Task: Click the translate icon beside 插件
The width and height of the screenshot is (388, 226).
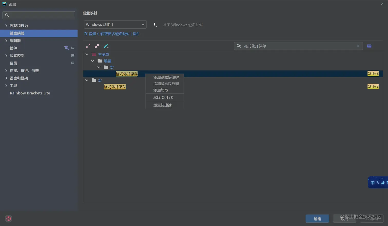Action: click(x=66, y=48)
